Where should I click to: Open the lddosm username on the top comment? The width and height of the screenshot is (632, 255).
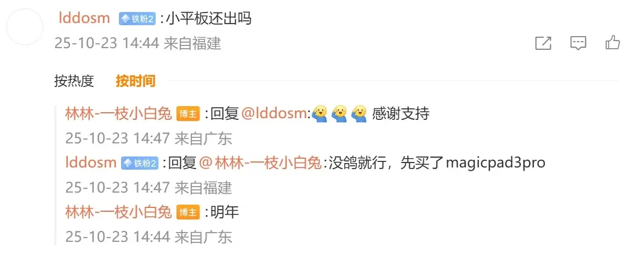click(84, 18)
